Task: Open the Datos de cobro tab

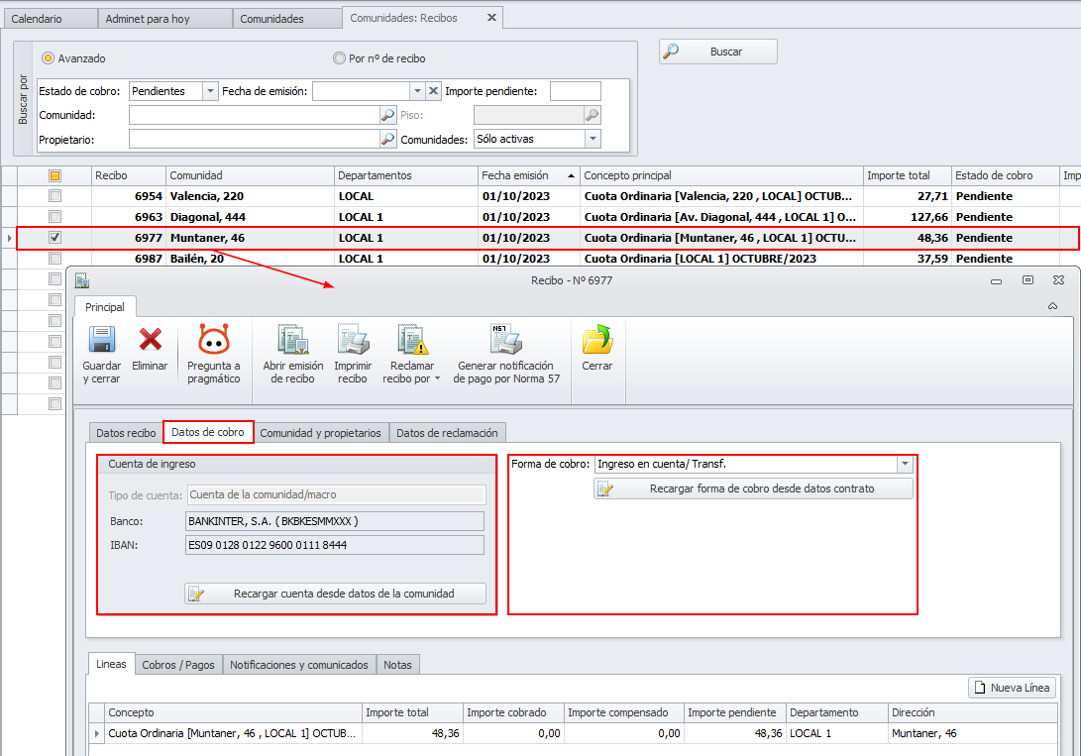Action: coord(207,432)
